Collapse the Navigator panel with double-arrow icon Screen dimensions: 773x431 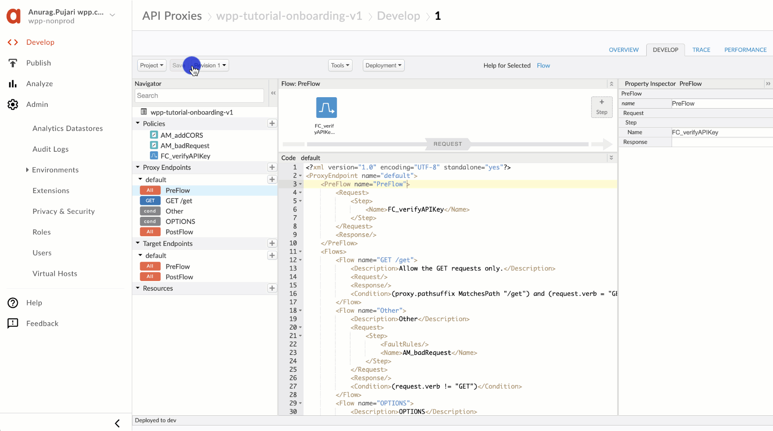click(273, 93)
